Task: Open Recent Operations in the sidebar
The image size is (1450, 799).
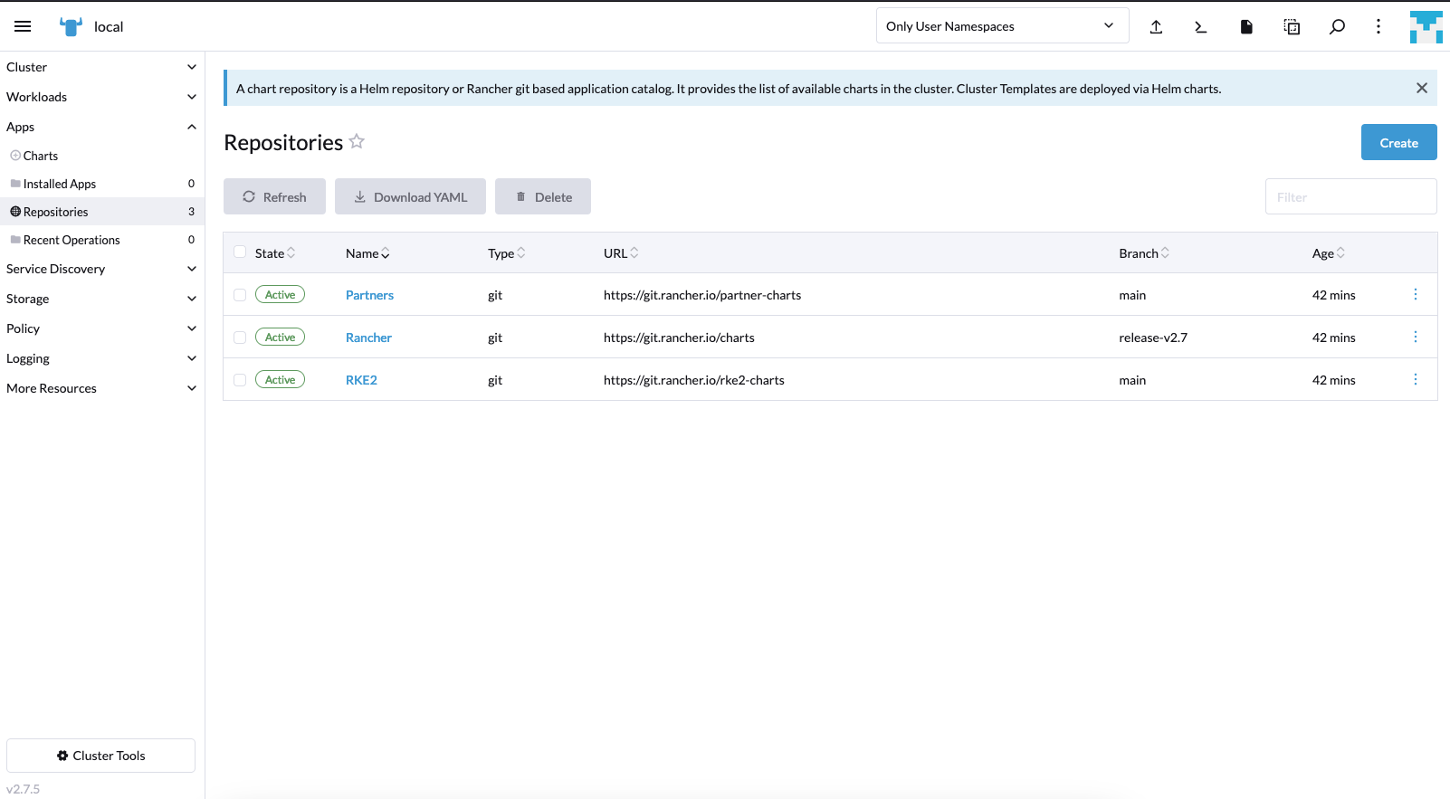Action: (101, 240)
